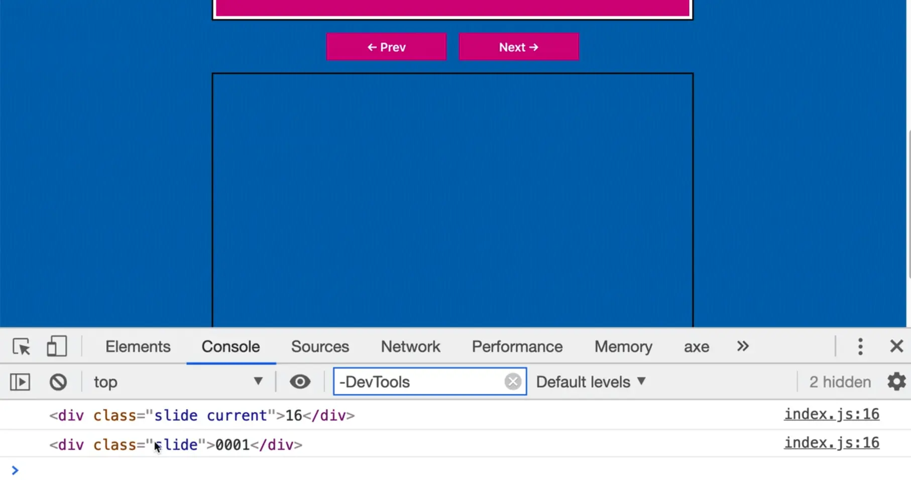Click the Prev slide button
911x480 pixels.
pyautogui.click(x=386, y=47)
